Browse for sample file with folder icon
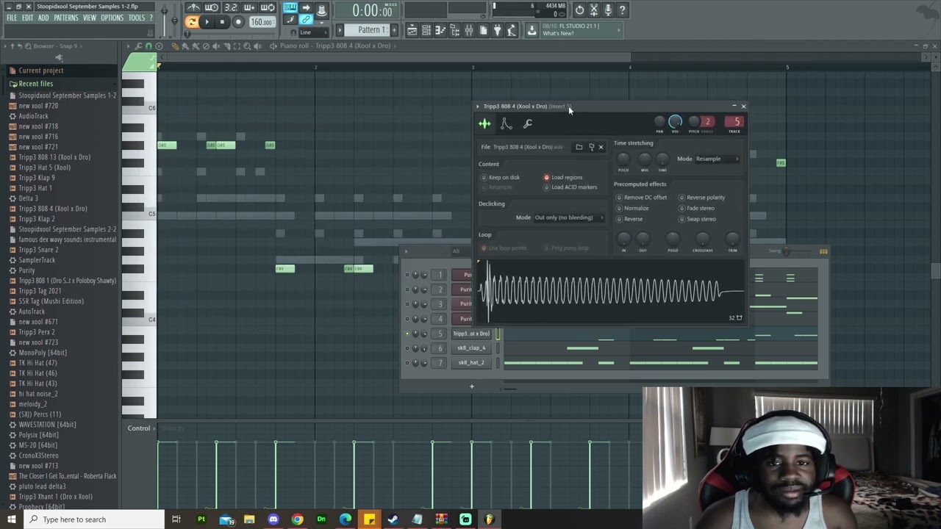 coord(579,147)
